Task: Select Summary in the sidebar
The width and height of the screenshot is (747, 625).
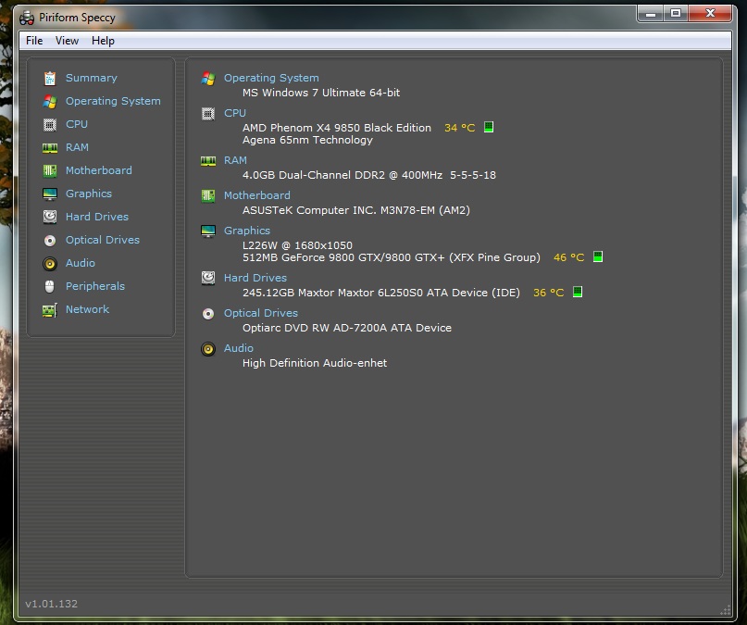Action: pos(92,78)
